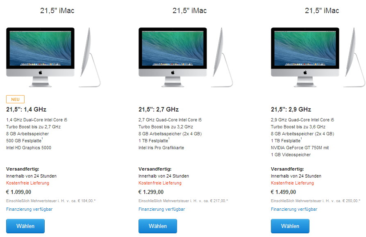Screen dimensions: 366x237
Task: Choose the 2,7 GHz iMac with Wählen
Action: 157,226
